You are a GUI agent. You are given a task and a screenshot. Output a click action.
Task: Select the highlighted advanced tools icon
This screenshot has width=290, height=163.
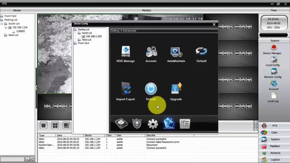click(x=169, y=123)
